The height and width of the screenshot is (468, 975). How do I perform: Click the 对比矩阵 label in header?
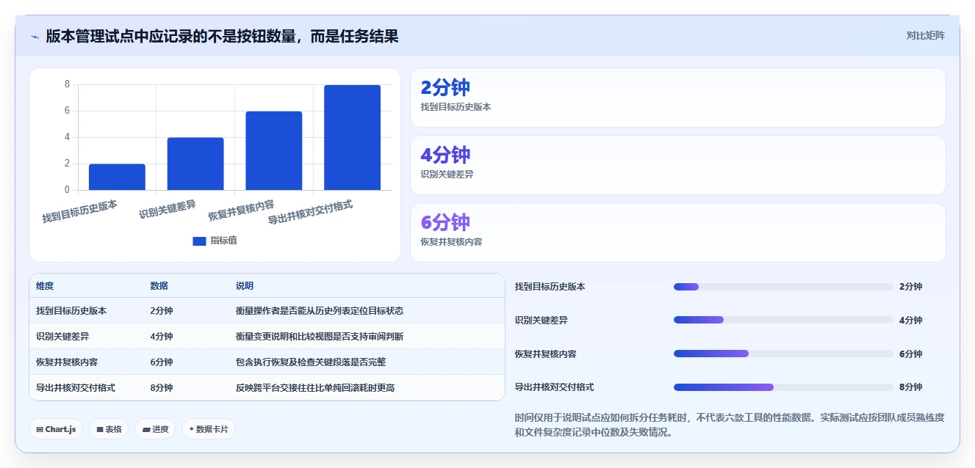(x=925, y=35)
